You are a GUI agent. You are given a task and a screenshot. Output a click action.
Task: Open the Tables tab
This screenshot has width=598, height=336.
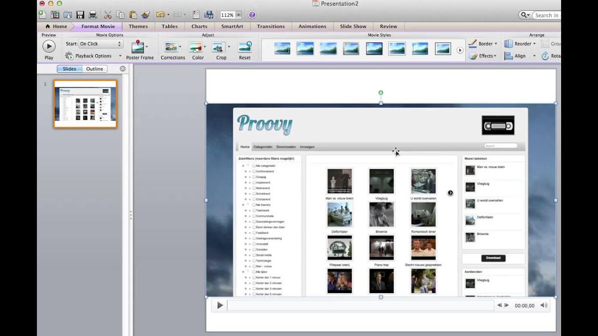(x=170, y=27)
